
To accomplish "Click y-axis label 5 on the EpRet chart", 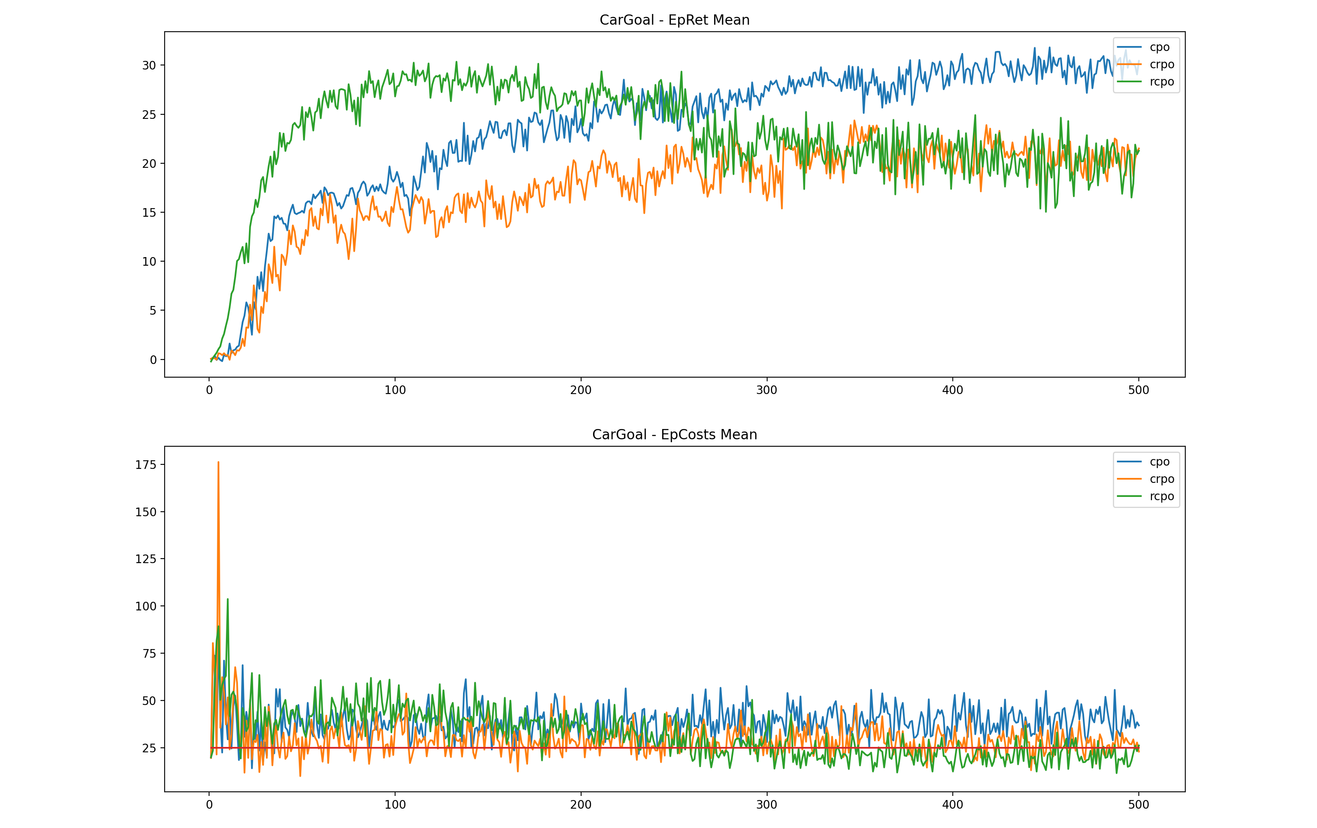I will (x=153, y=311).
